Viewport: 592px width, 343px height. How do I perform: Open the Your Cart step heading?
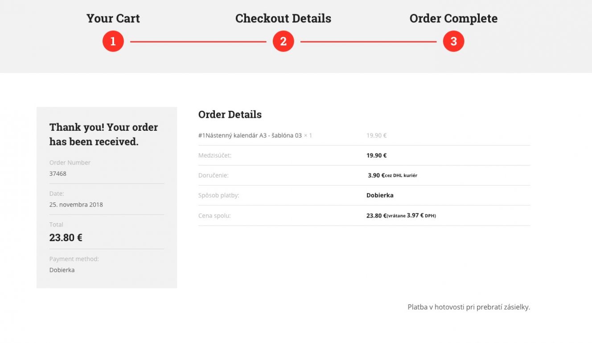click(113, 18)
